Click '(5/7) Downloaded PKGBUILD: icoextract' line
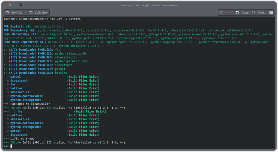278x152 pixels. click(x=38, y=65)
